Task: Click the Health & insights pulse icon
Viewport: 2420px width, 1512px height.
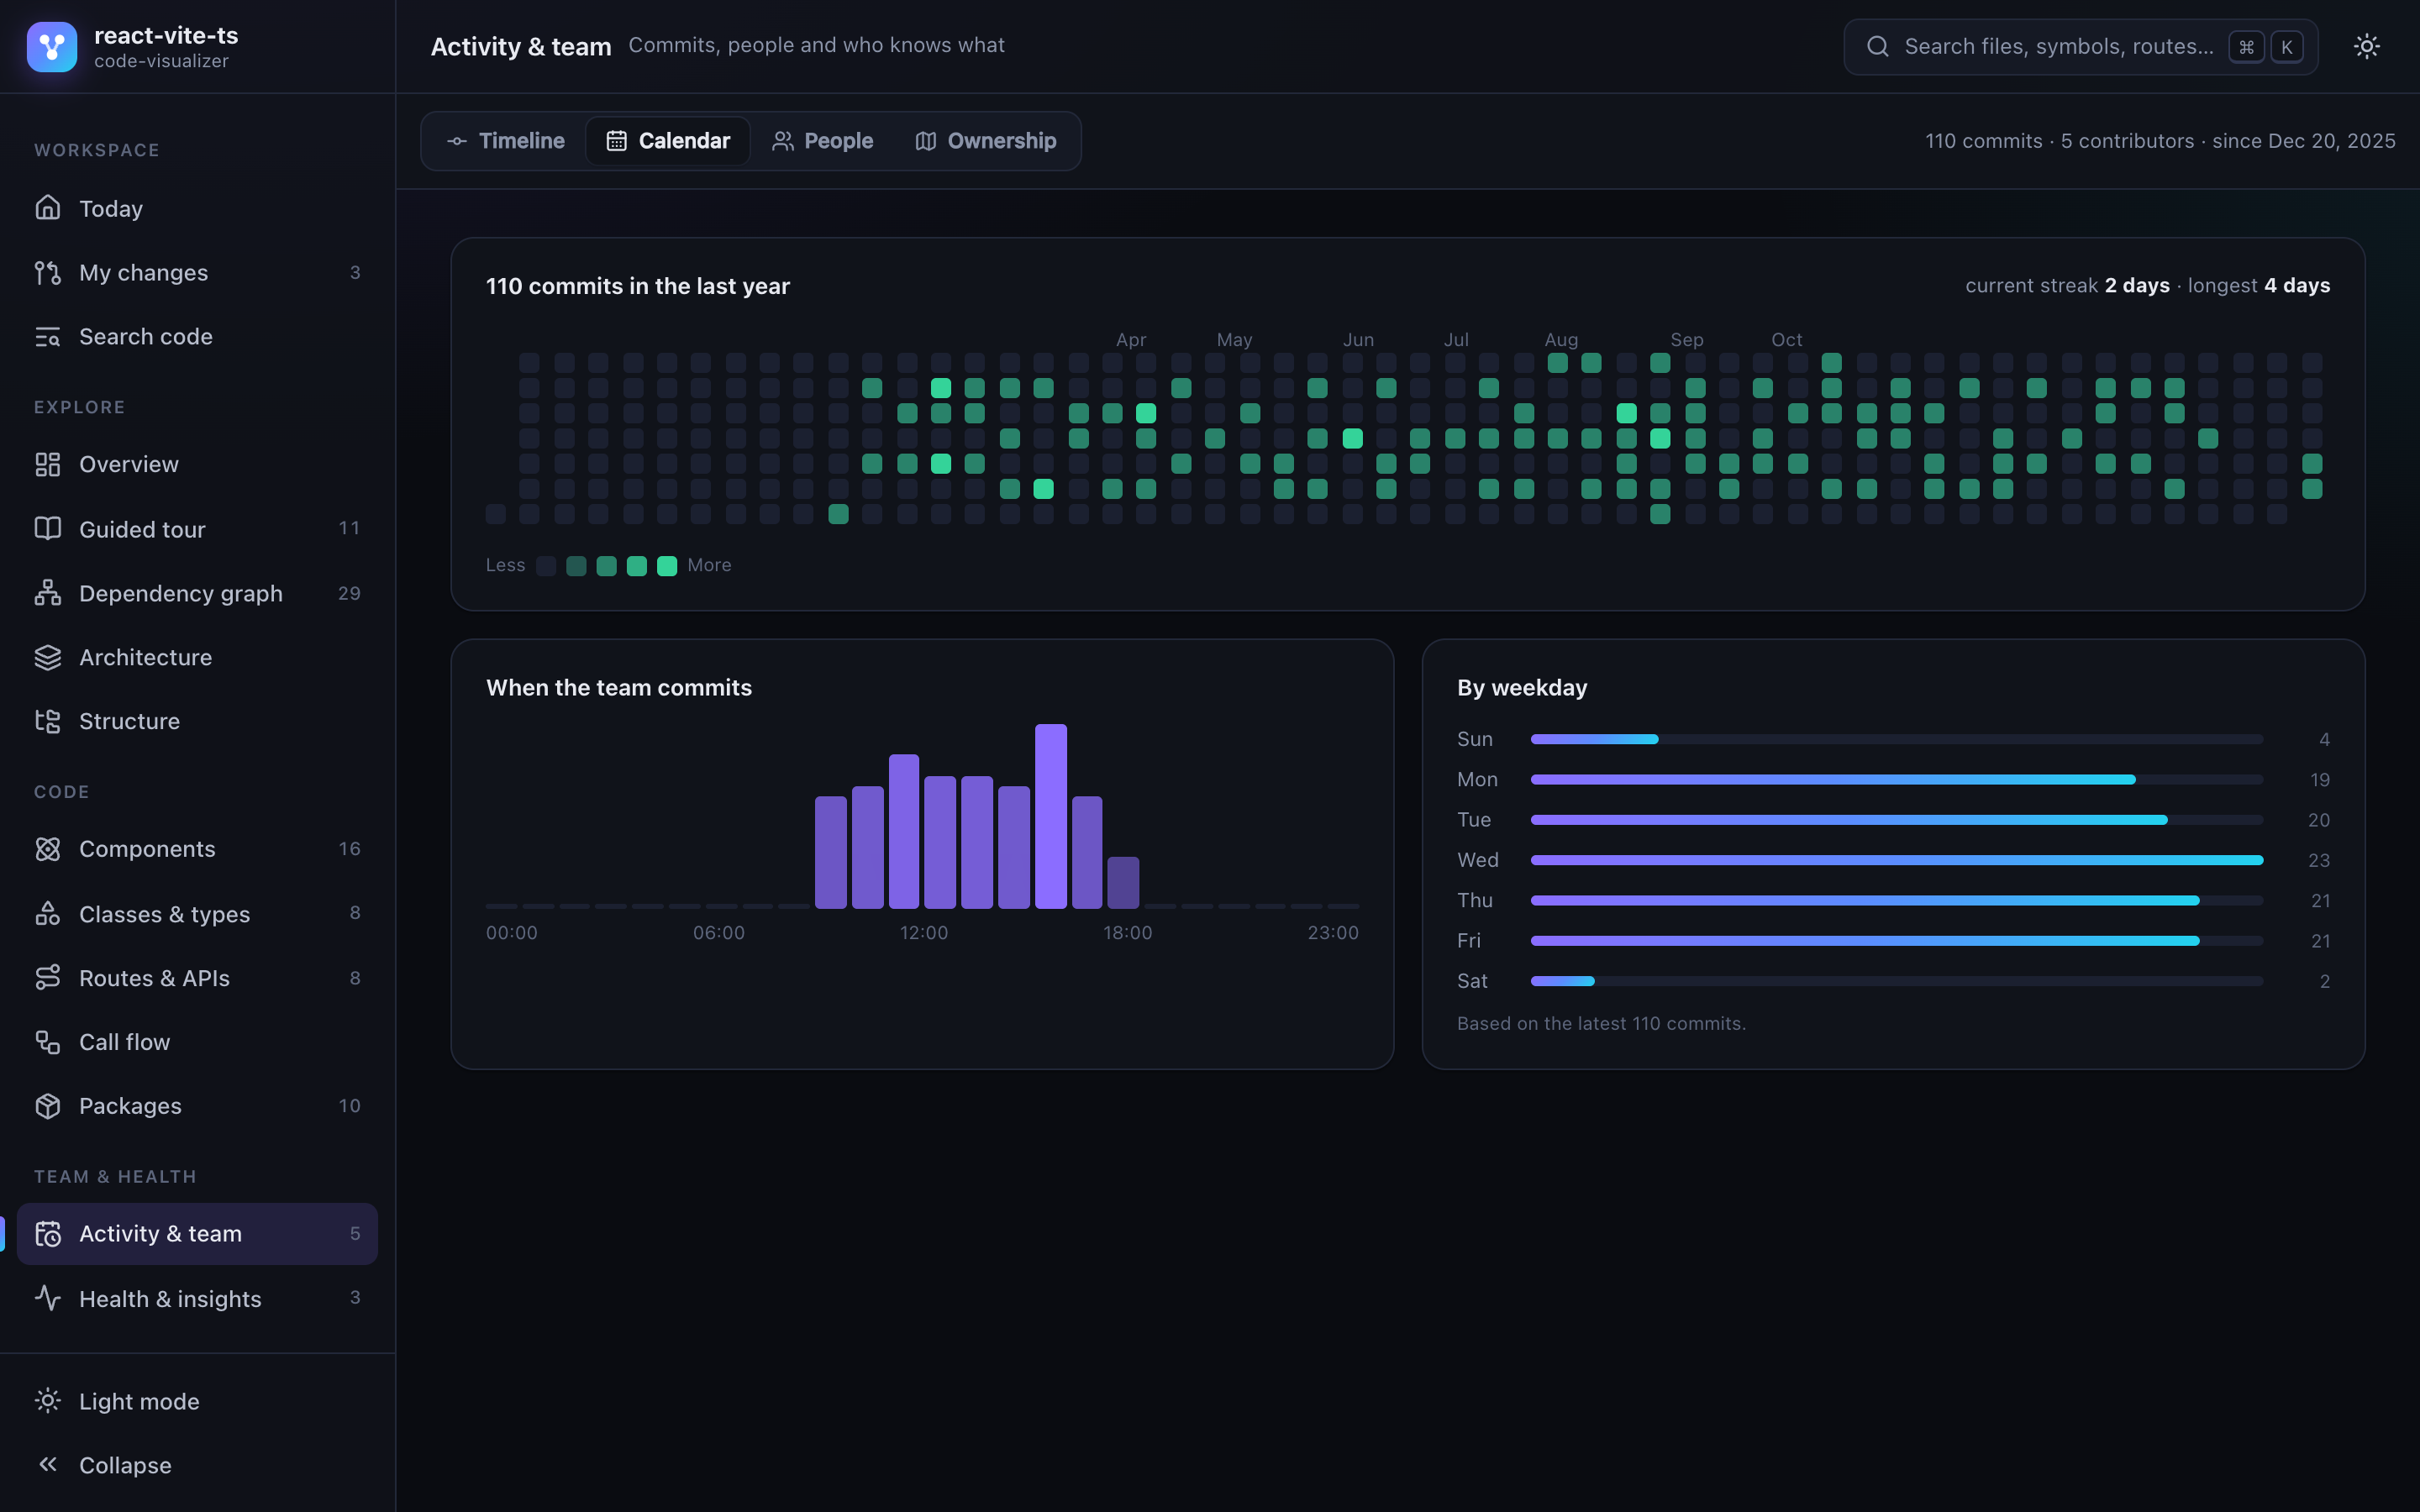Action: coord(48,1298)
